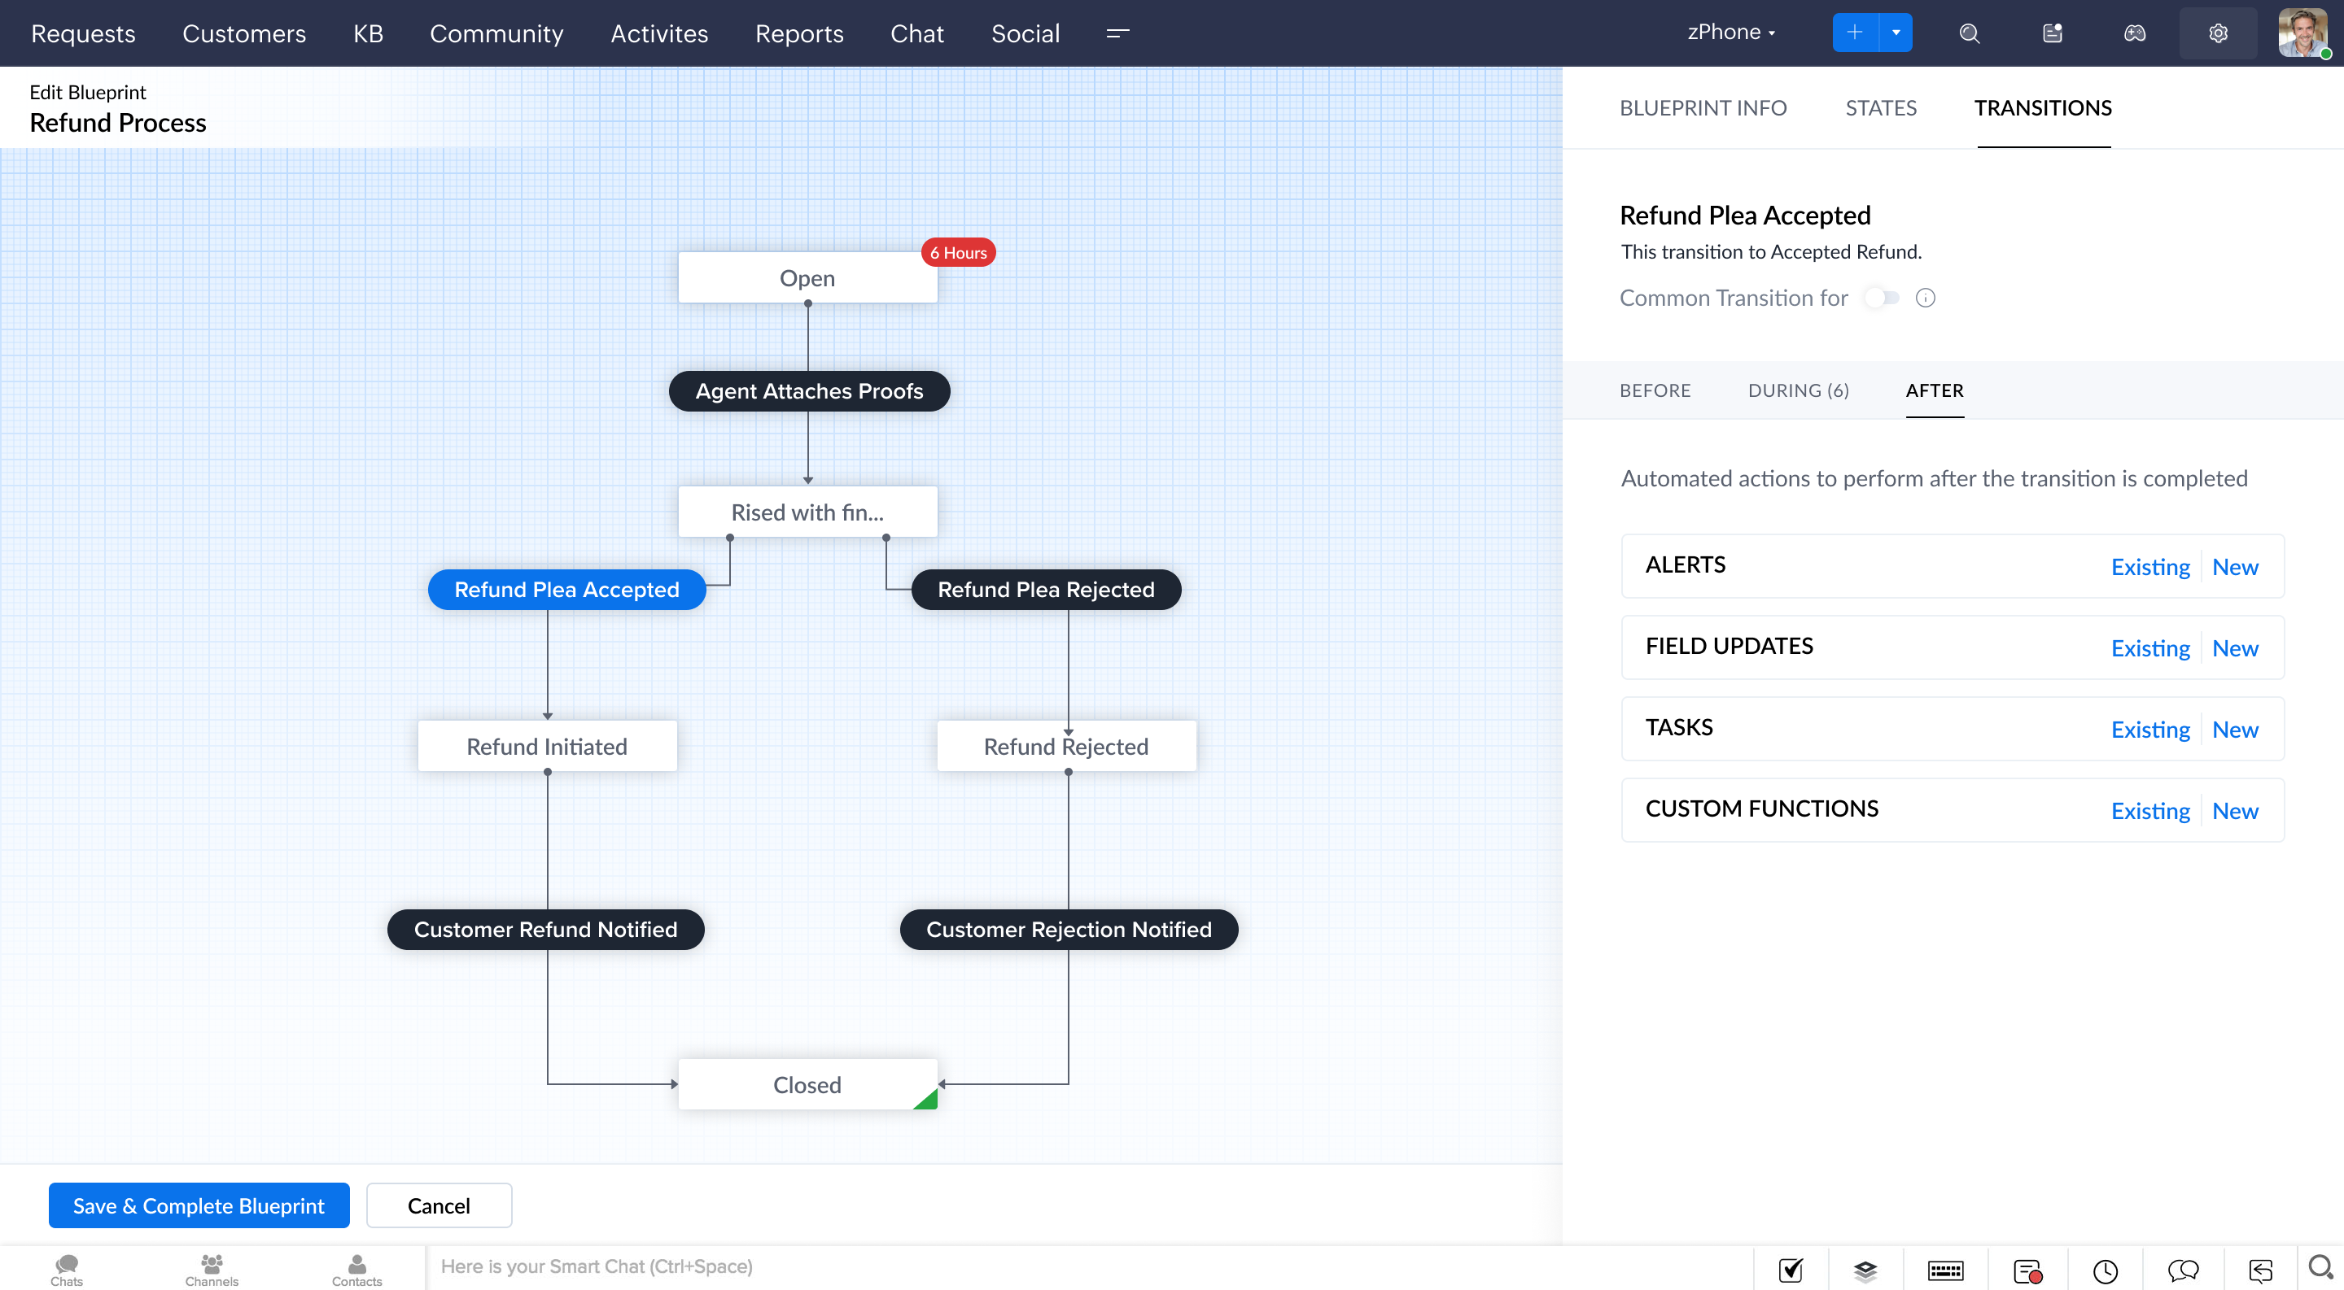The height and width of the screenshot is (1290, 2344).
Task: Open Channels in bottom bar
Action: pos(211,1269)
